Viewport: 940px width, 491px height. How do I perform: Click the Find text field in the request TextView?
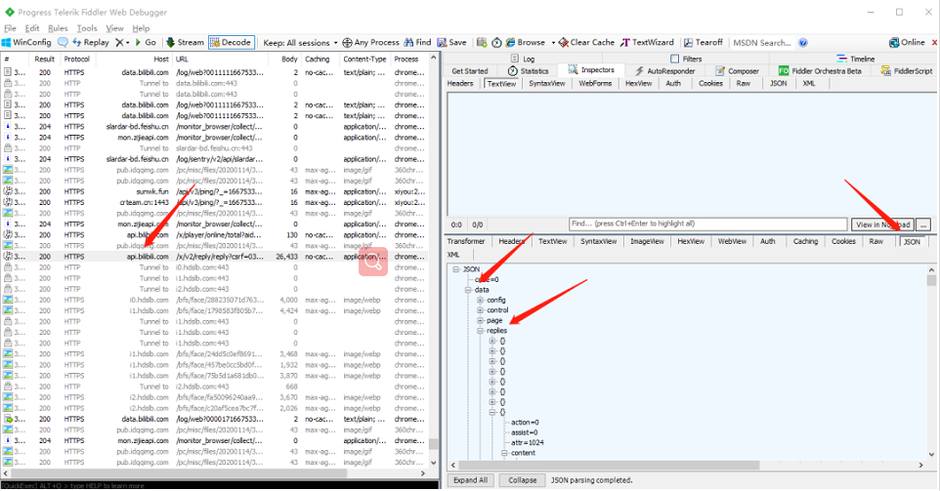(707, 224)
